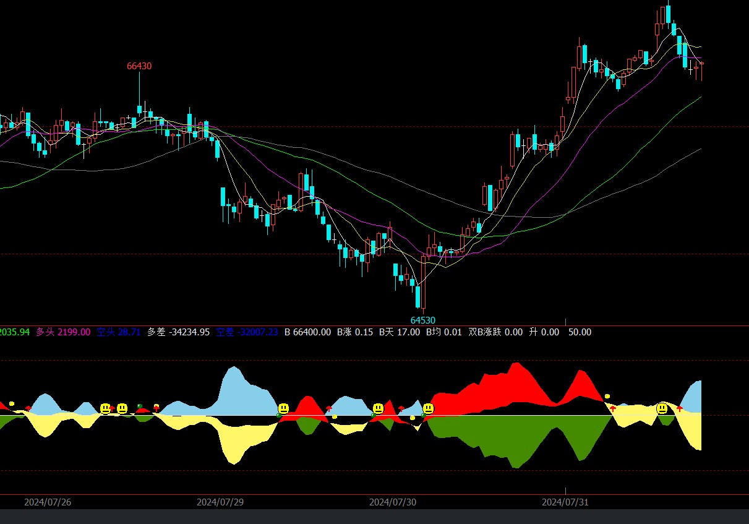Click the tall light-blue hump after 2024/07/29
This screenshot has height=524, width=749.
point(234,390)
